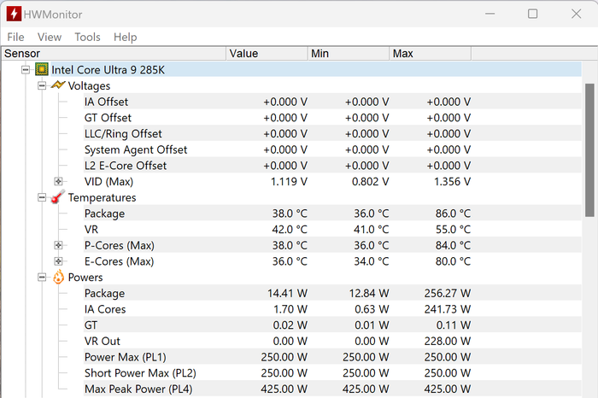Open the Tools menu
The height and width of the screenshot is (398, 598).
[x=87, y=37]
